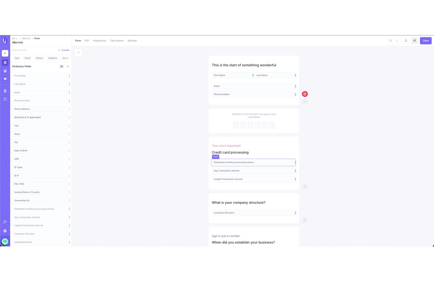Viewport: 434px width, 289px height.
Task: Open the Learn More link under Multifactor Authentication
Action: (x=254, y=117)
